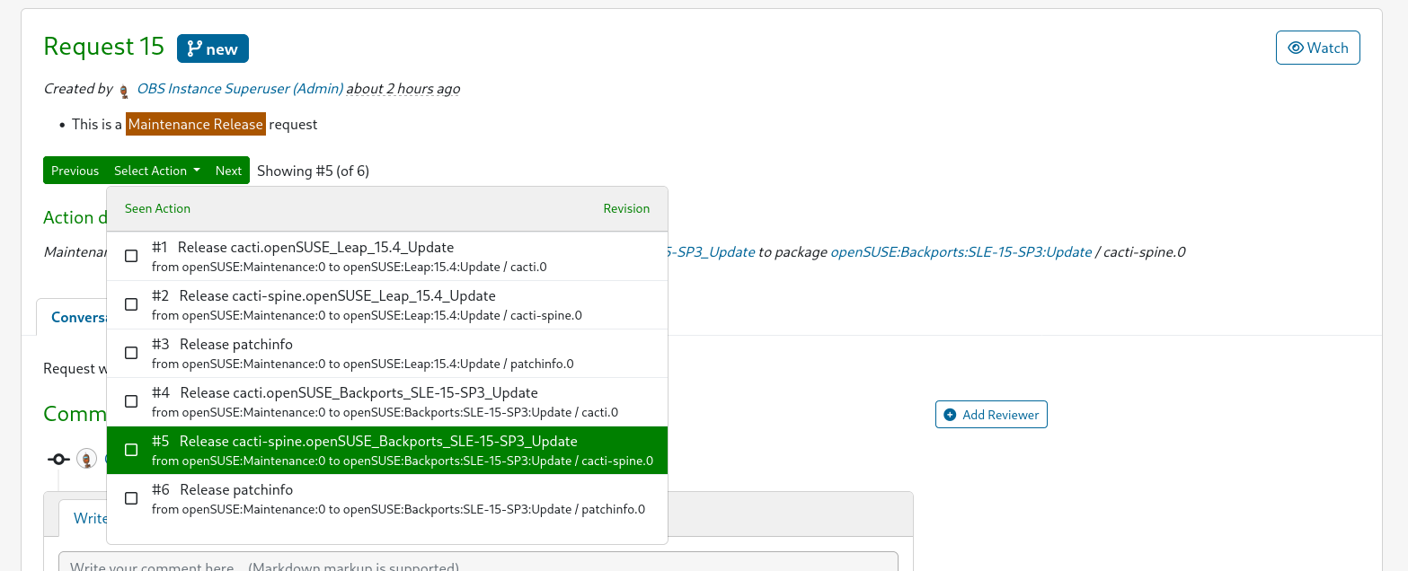Check the Seen box for action #1
This screenshot has height=571, width=1408.
[131, 256]
